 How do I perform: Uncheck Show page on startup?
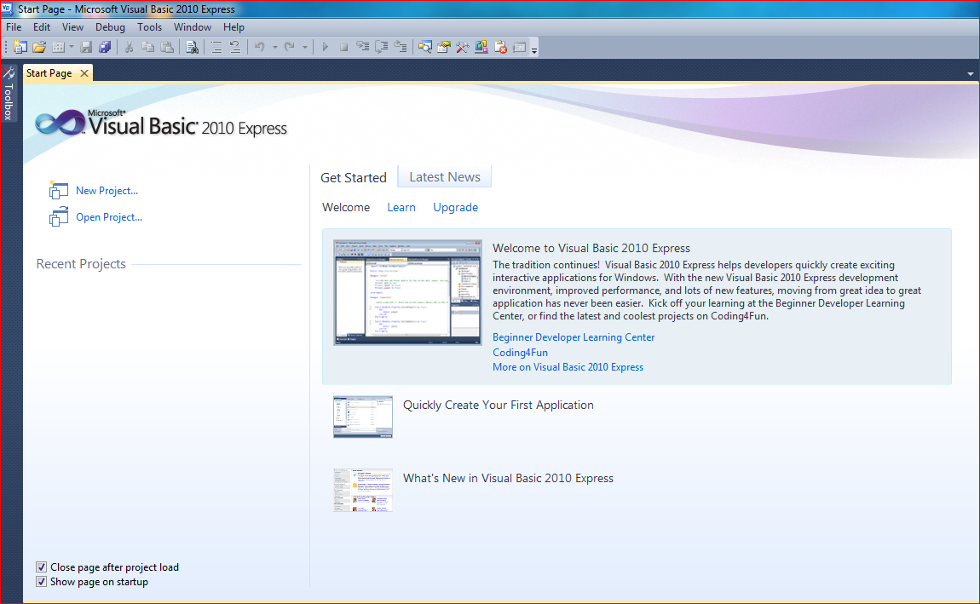[x=41, y=582]
